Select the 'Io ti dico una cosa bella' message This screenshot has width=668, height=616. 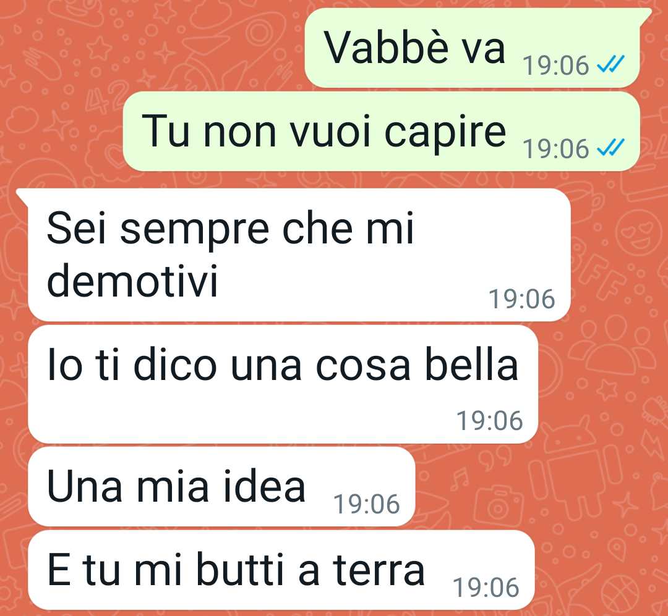[283, 384]
